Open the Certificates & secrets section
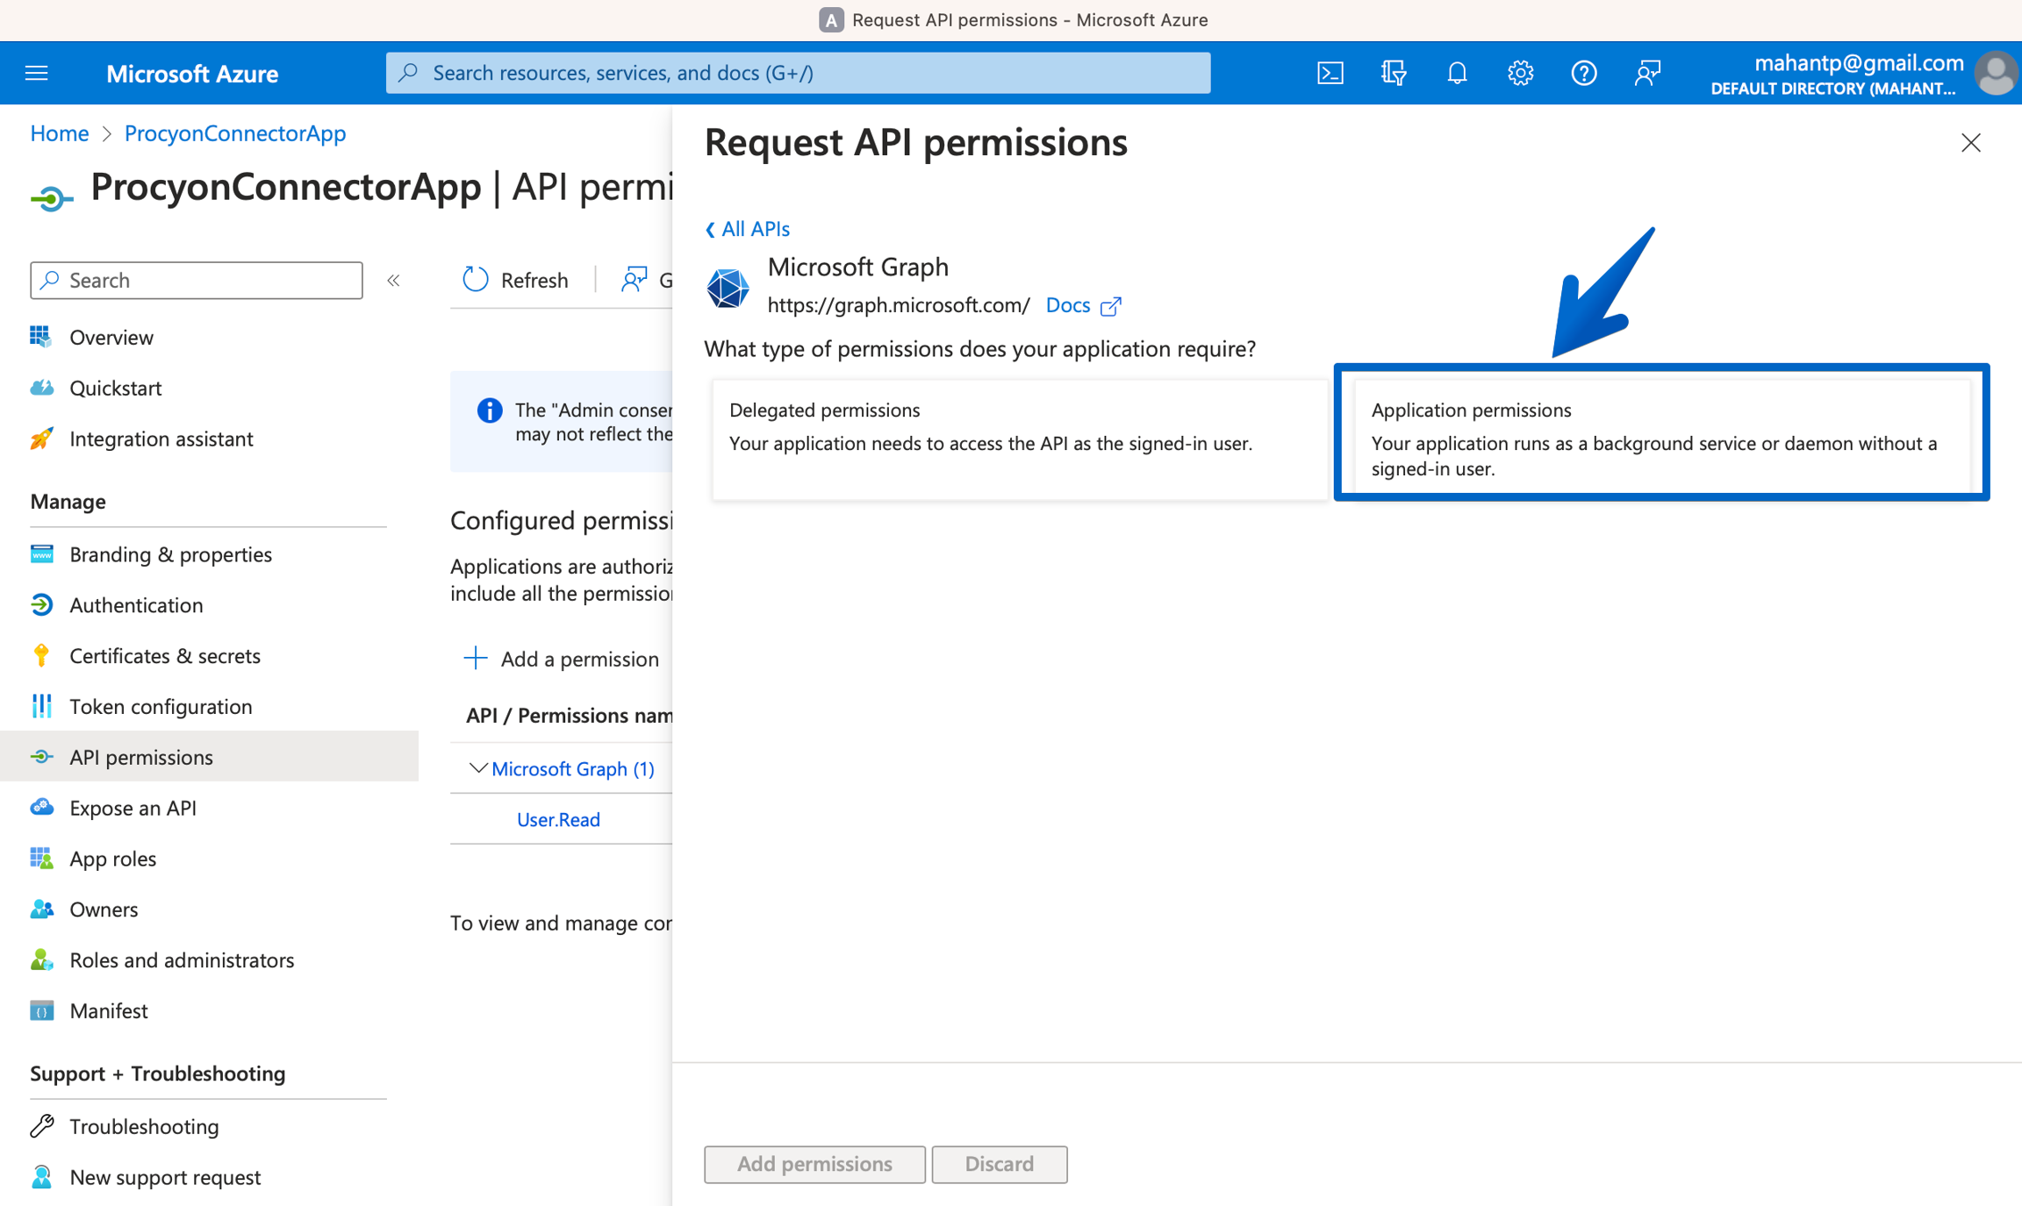Screen dimensions: 2022x1206 (165, 655)
